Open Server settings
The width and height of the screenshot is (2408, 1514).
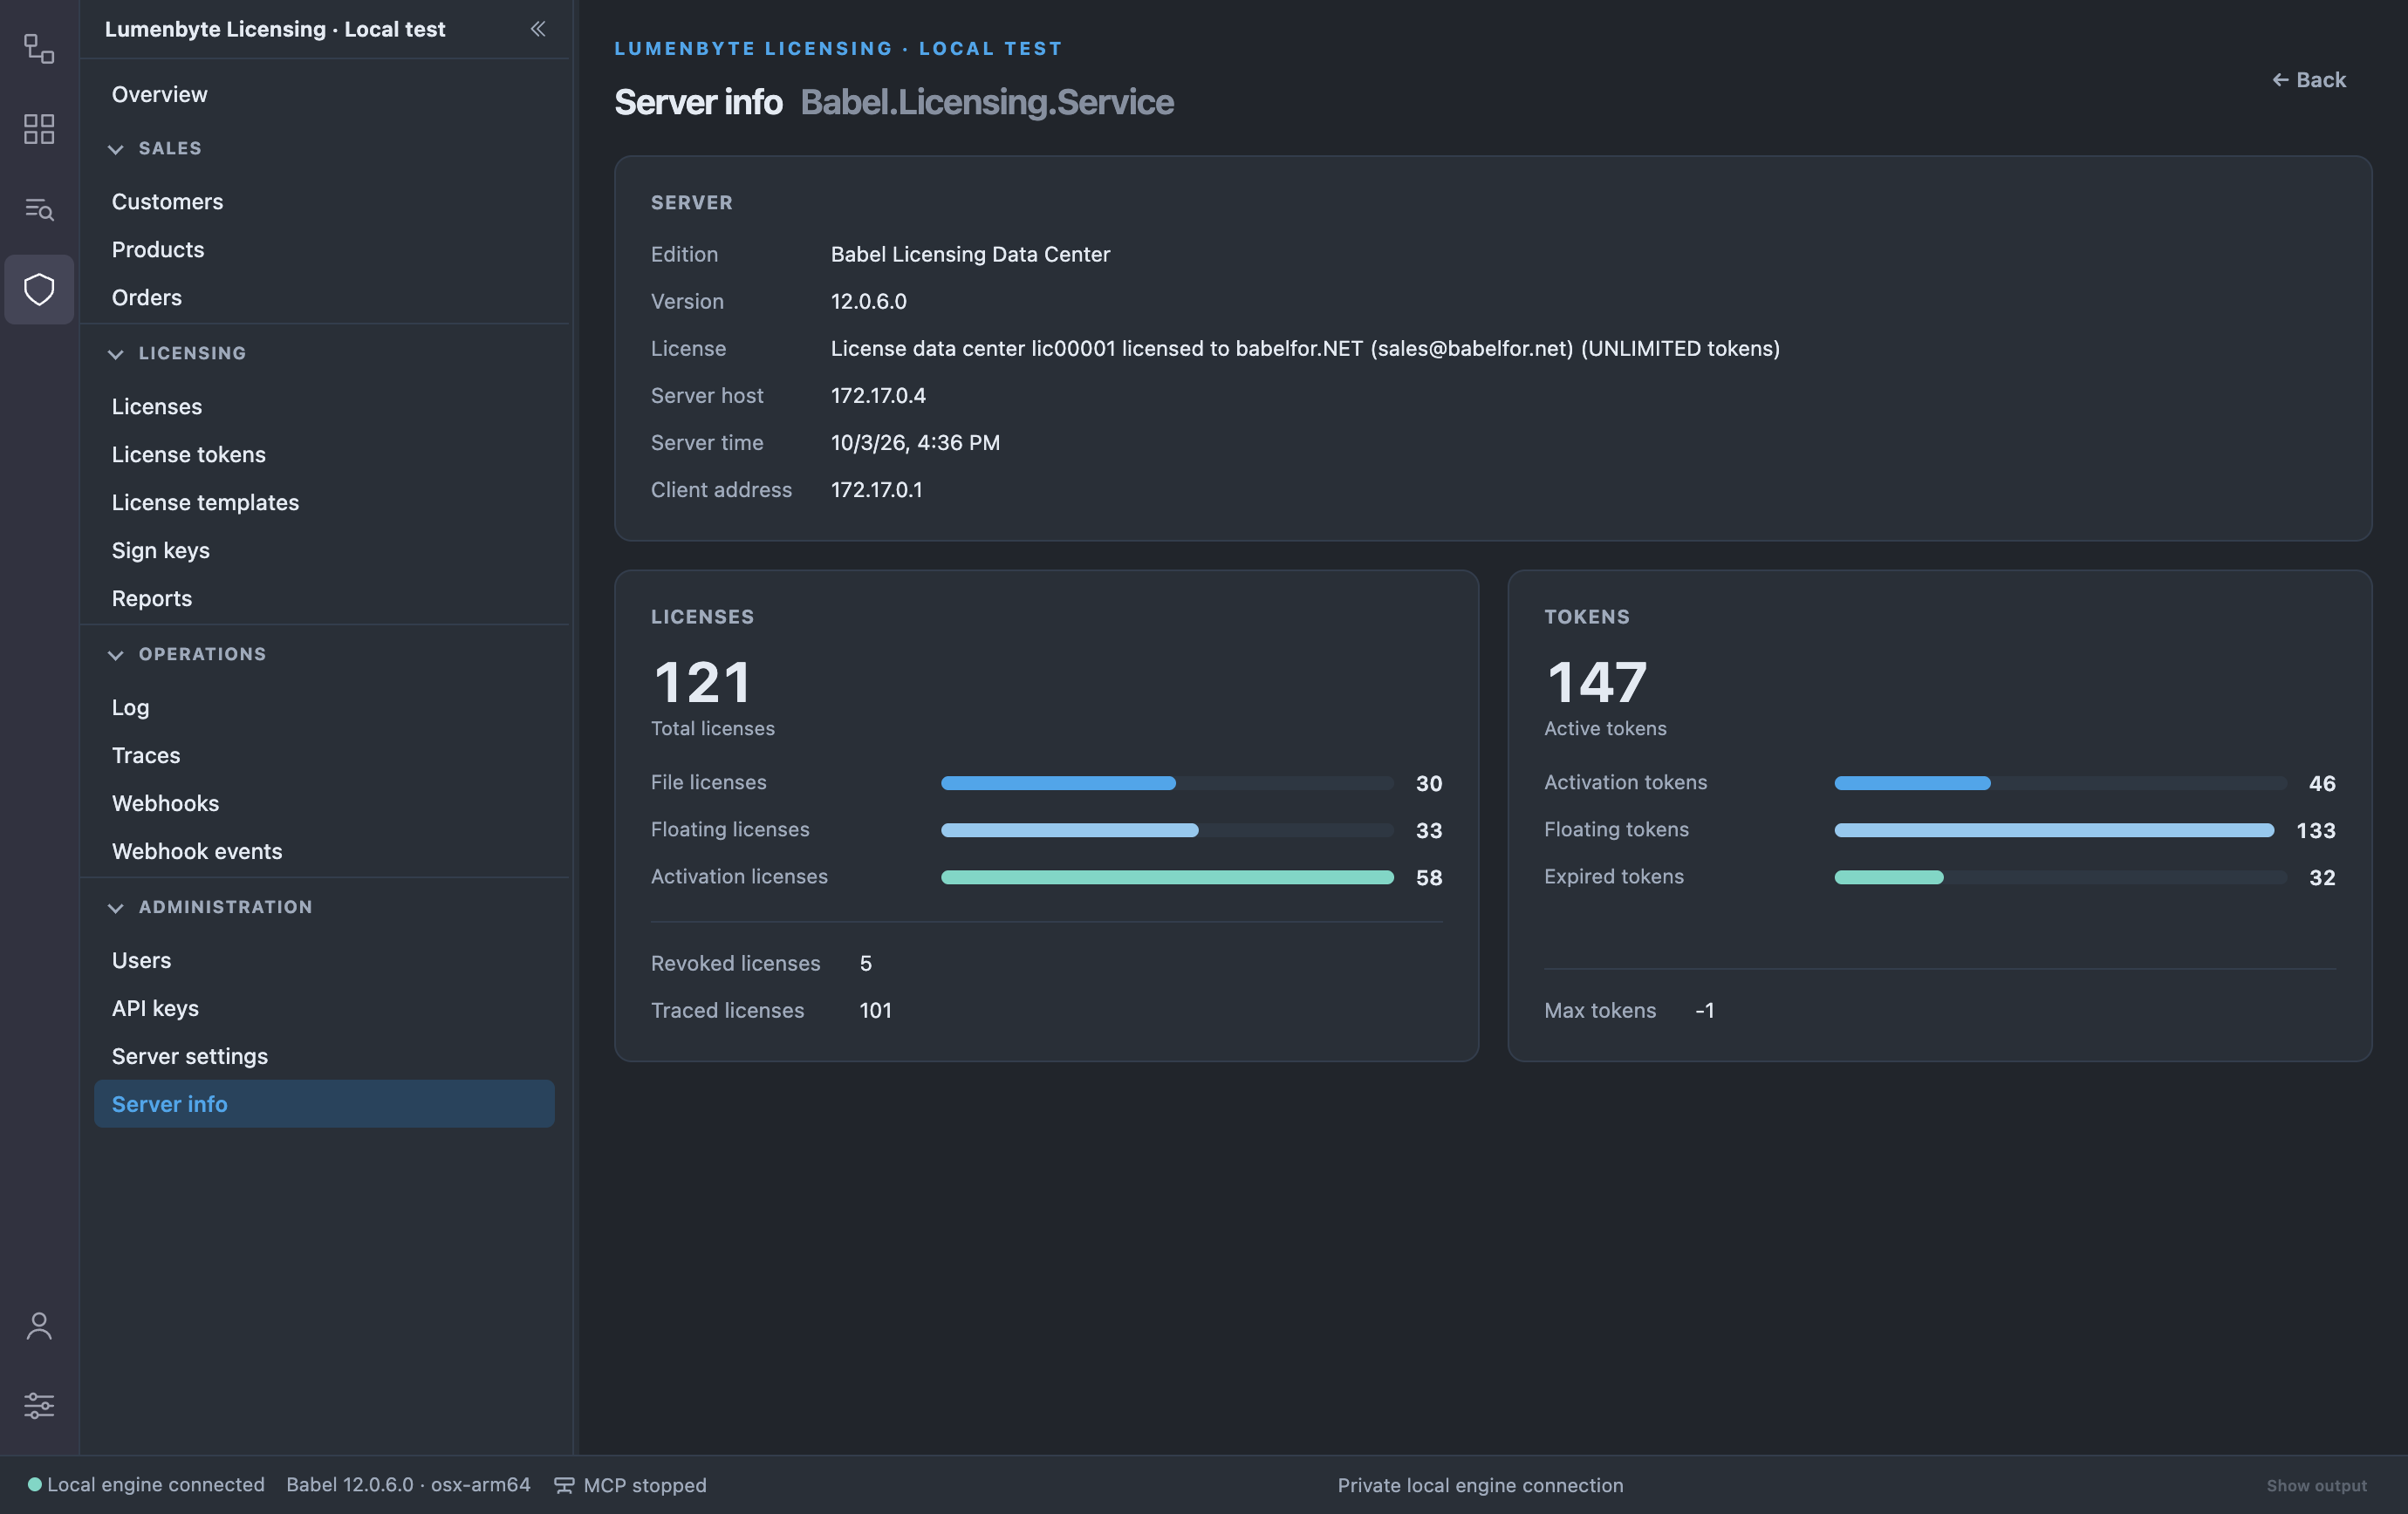pyautogui.click(x=324, y=1056)
